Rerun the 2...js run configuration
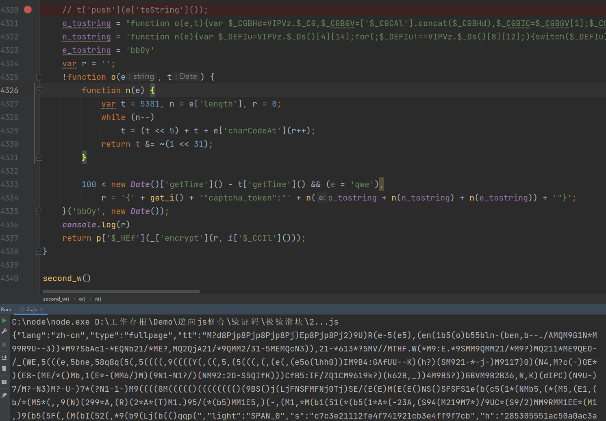The image size is (606, 421). [x=4, y=321]
